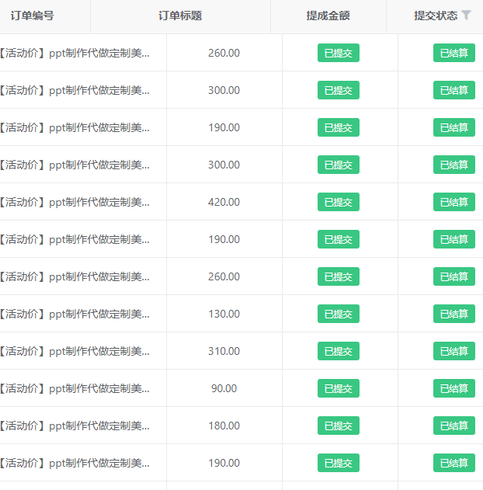This screenshot has height=490, width=483.
Task: Click the 已提交 tag in the 90.00 row
Action: tap(339, 388)
